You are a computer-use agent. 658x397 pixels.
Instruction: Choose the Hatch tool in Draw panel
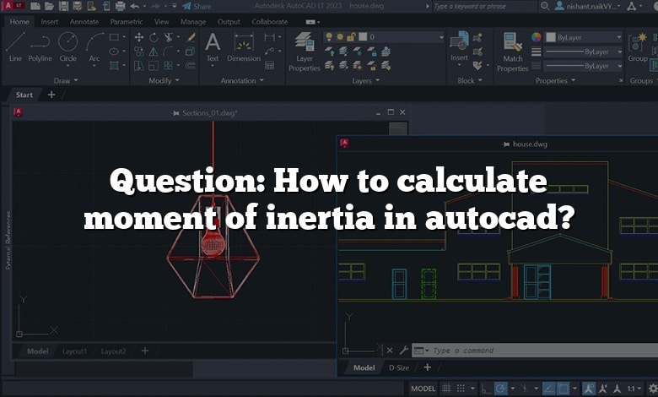[x=114, y=65]
